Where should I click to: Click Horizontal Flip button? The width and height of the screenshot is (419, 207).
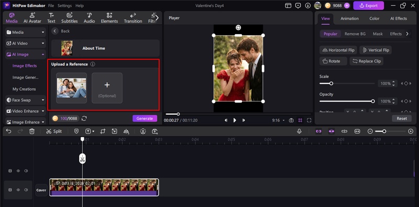point(338,50)
